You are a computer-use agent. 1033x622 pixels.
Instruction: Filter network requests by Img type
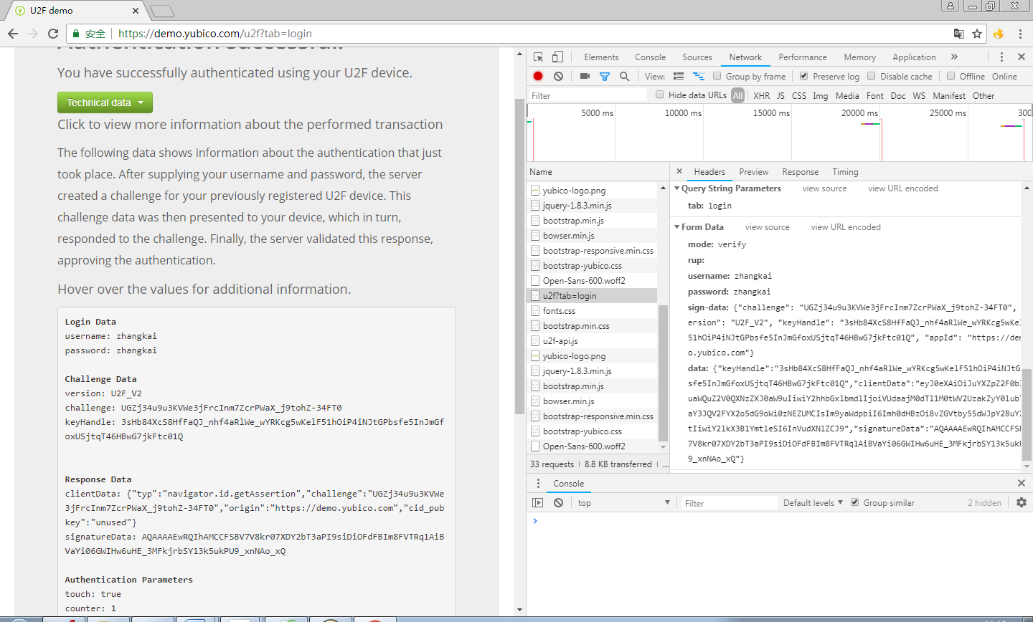click(820, 95)
